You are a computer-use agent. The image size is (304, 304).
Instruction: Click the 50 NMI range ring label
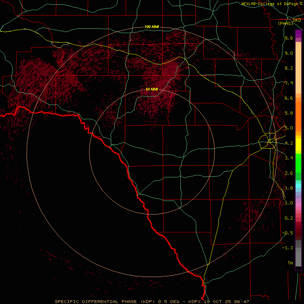point(152,89)
